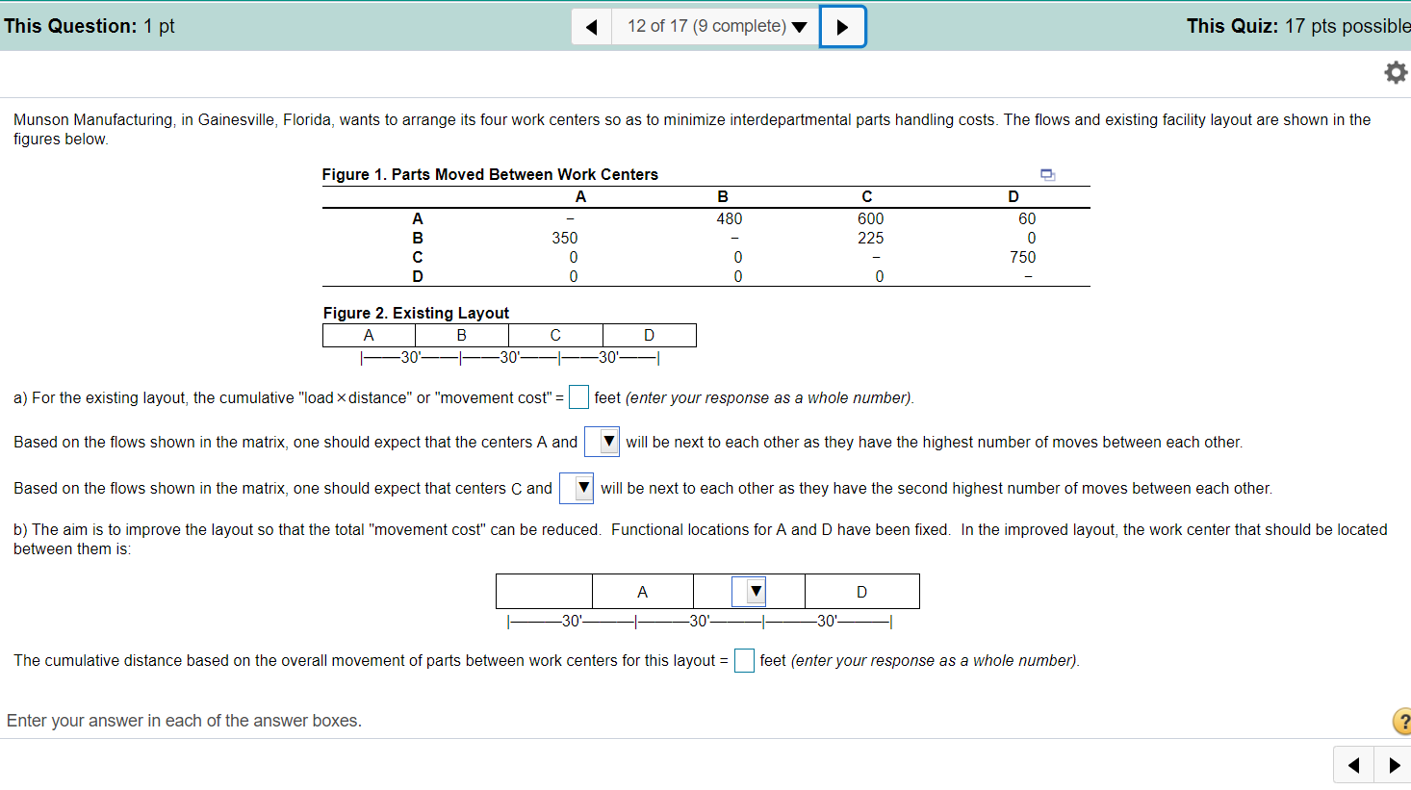Open the help question mark icon
Image resolution: width=1411 pixels, height=790 pixels.
coord(1402,721)
